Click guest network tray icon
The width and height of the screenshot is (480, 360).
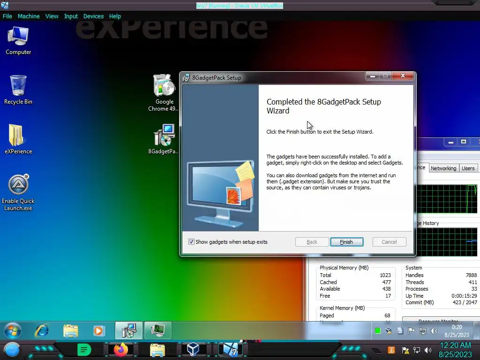tap(423, 330)
